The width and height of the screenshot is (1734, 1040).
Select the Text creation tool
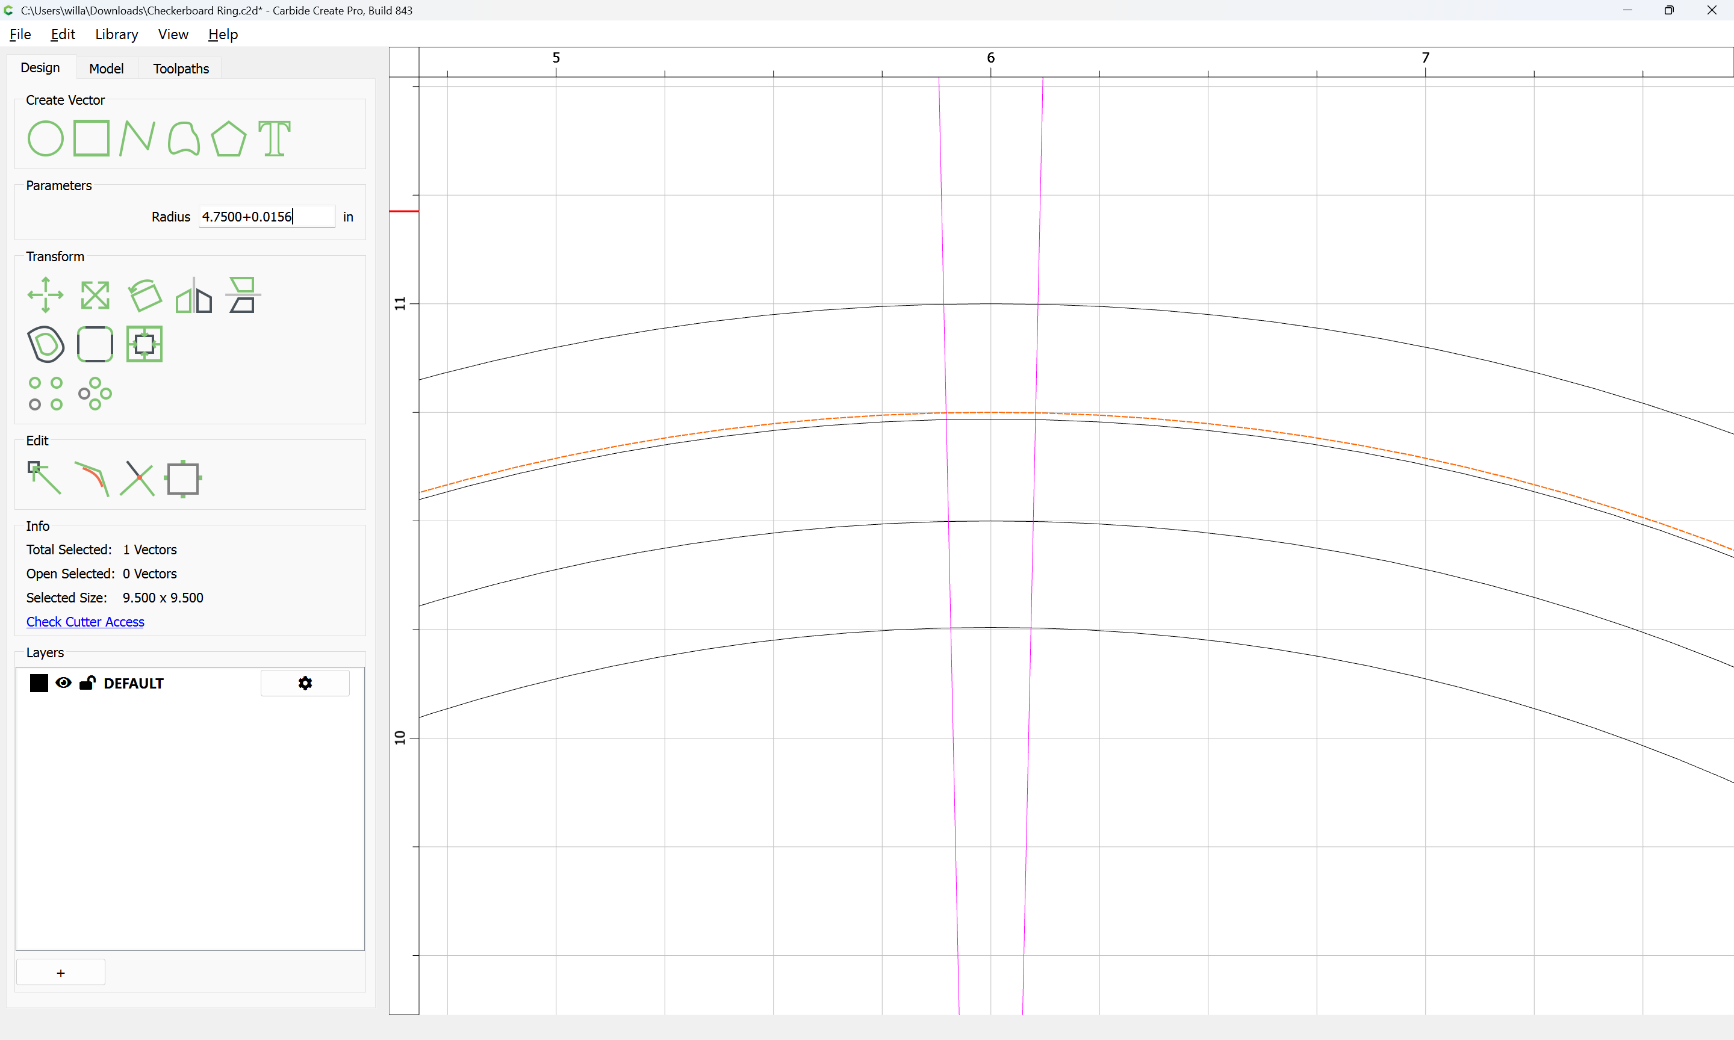click(274, 138)
